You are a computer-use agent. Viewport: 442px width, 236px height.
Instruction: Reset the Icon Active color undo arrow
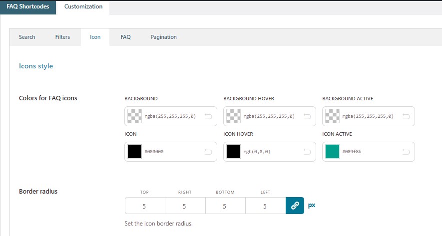406,152
